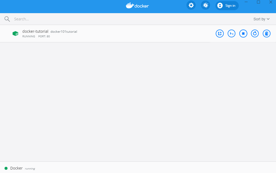Screen dimensions: 276x173
Task: Expand the Sort by dropdown
Action: pyautogui.click(x=261, y=19)
